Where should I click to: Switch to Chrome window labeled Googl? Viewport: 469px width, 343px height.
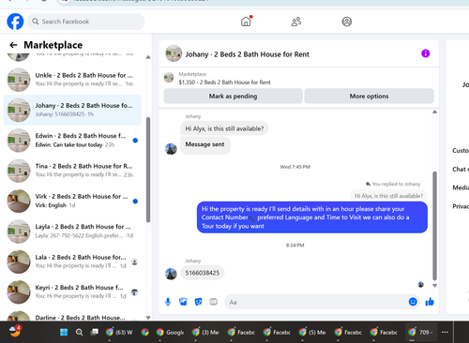tap(171, 333)
